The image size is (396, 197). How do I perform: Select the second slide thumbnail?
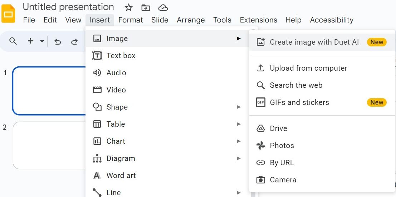(49, 145)
